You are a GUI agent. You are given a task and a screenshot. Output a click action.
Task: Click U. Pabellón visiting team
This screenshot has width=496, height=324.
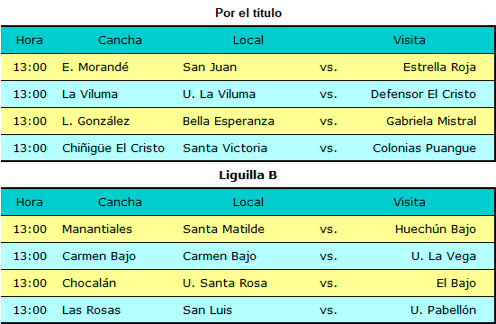click(x=443, y=310)
